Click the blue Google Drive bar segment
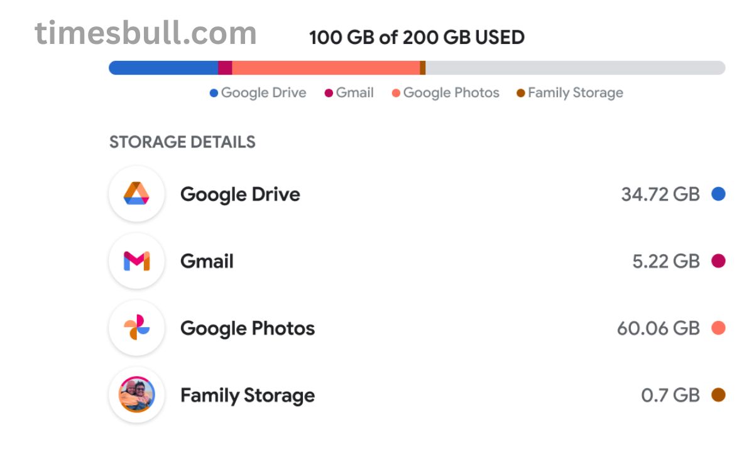This screenshot has height=452, width=754. coord(163,68)
